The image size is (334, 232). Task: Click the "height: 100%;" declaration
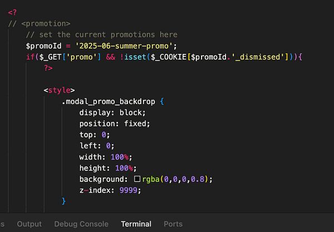[x=108, y=168]
